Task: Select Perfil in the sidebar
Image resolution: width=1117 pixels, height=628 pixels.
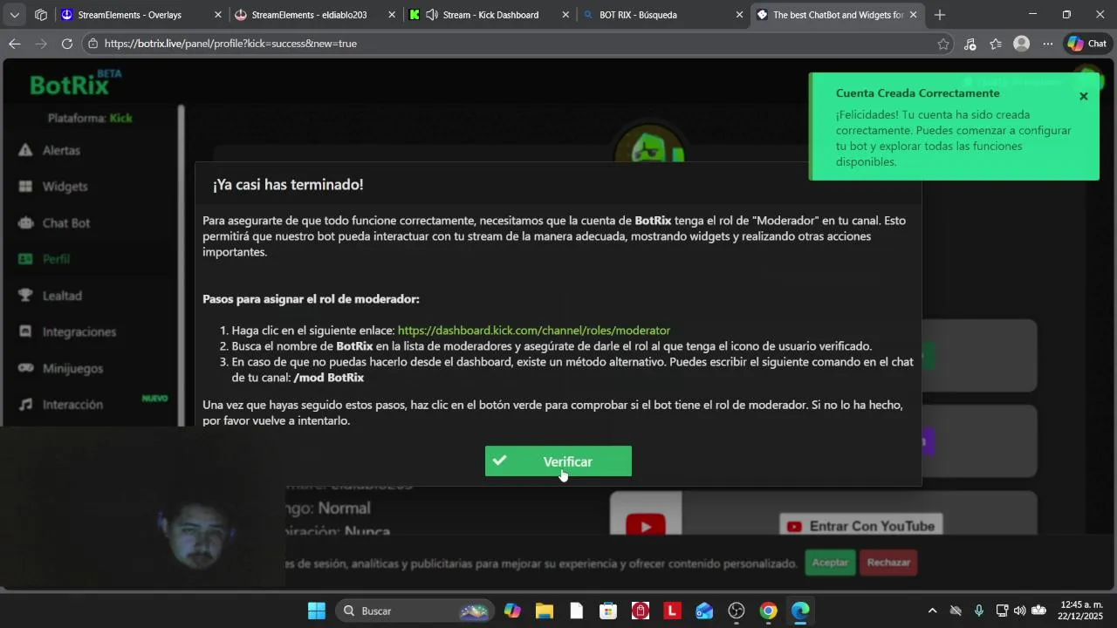Action: [56, 259]
